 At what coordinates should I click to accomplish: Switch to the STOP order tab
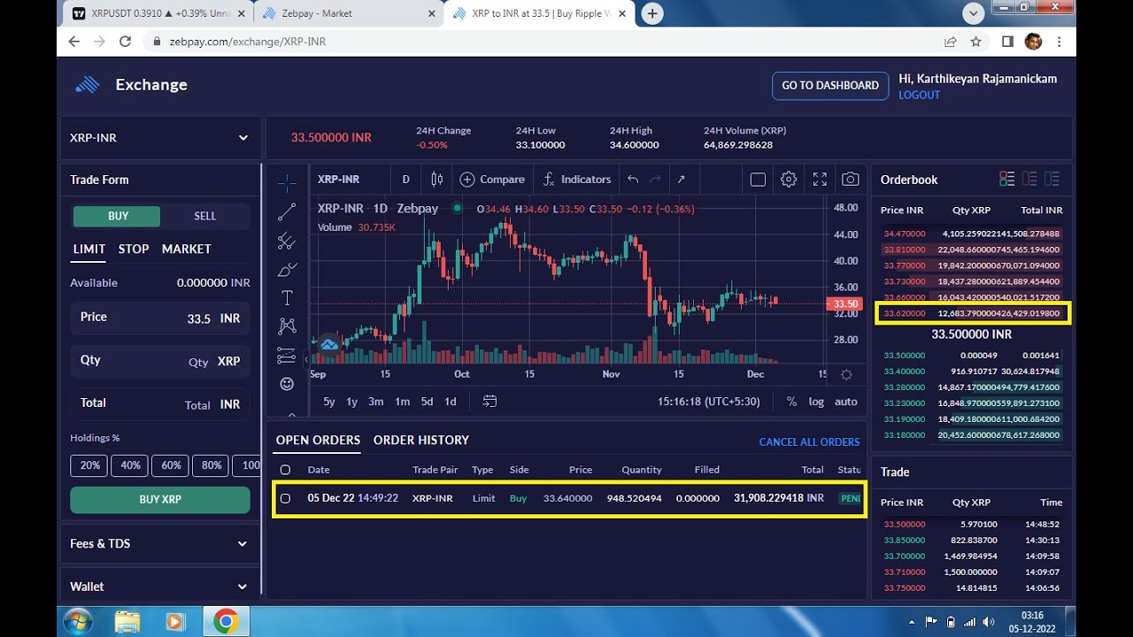pos(134,249)
